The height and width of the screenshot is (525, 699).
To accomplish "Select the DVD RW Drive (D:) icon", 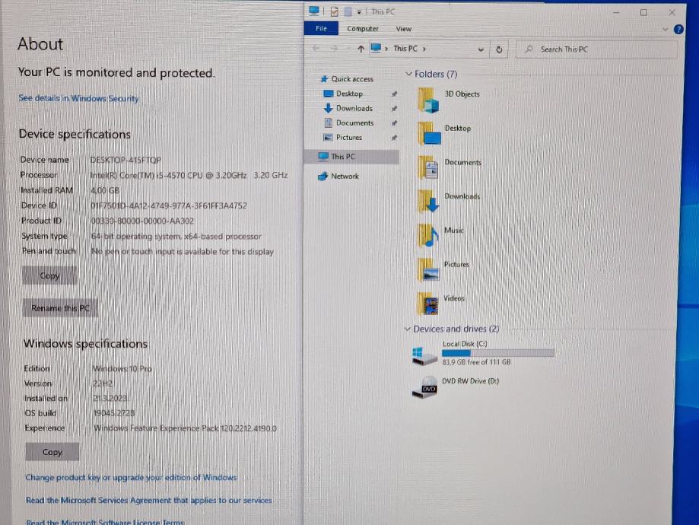I will [x=424, y=387].
